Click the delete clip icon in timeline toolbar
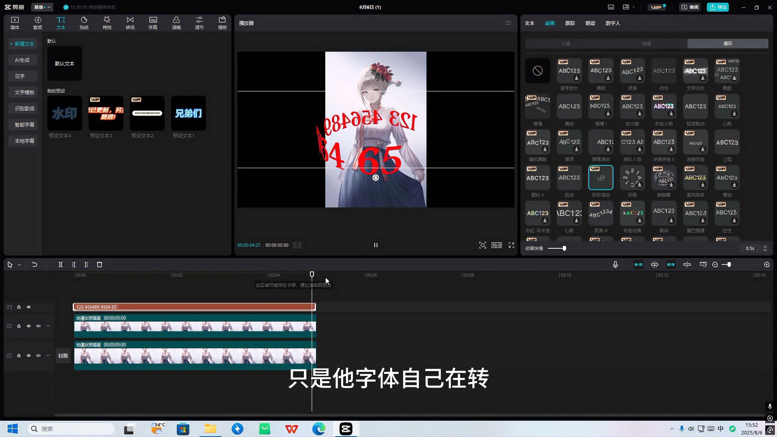The height and width of the screenshot is (437, 777). click(x=100, y=264)
